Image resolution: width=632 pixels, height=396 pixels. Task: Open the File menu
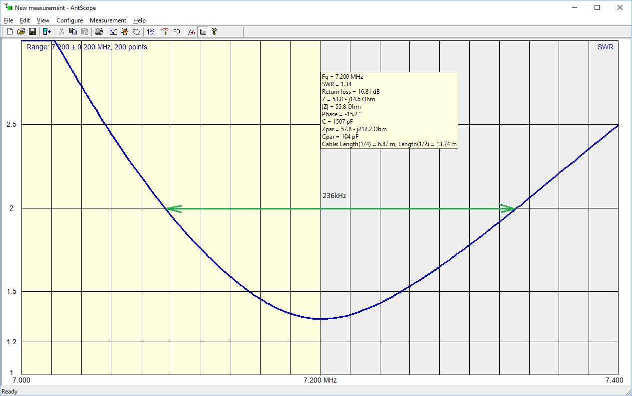point(8,20)
